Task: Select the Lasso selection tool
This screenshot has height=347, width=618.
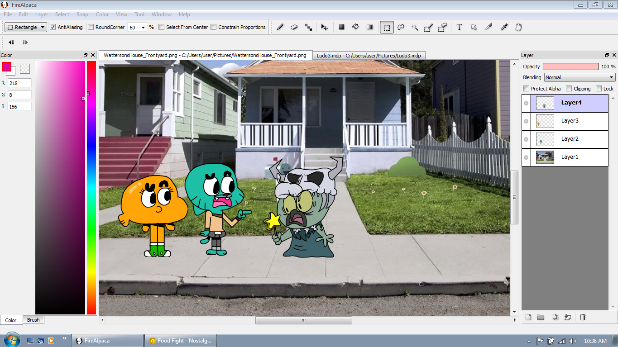Action: [401, 27]
